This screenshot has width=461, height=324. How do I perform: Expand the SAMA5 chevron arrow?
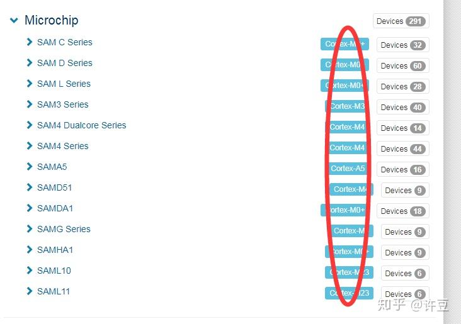[29, 167]
